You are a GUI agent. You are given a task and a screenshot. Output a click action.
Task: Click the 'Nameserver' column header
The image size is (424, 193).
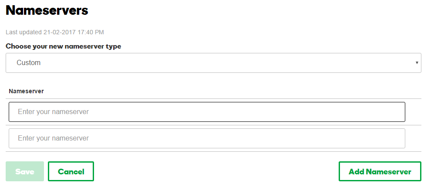pyautogui.click(x=26, y=91)
